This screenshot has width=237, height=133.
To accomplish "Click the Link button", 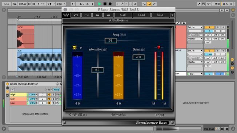I will tap(7, 4).
